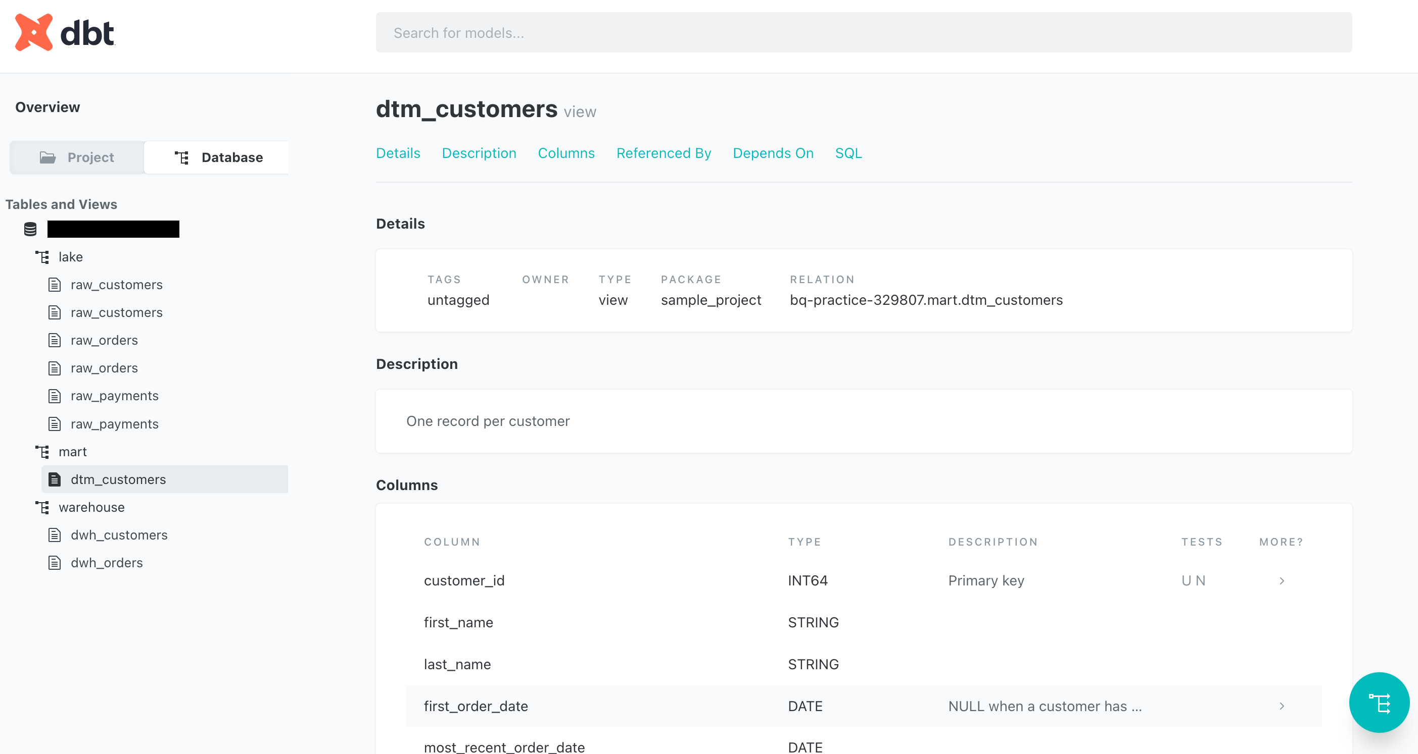
Task: Click the Search for models field
Action: tap(863, 32)
